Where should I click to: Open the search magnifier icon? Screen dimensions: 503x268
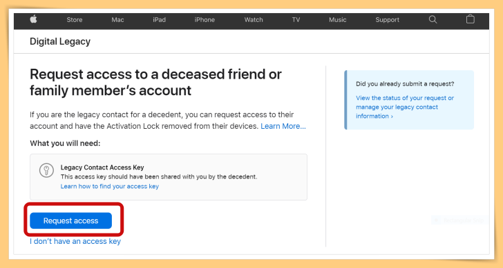[433, 19]
